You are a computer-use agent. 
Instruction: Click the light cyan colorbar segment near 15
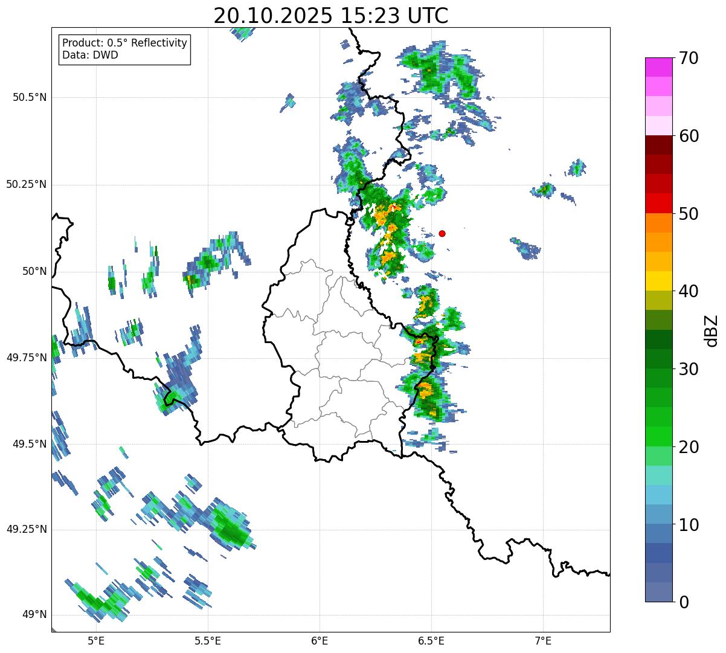coord(659,475)
